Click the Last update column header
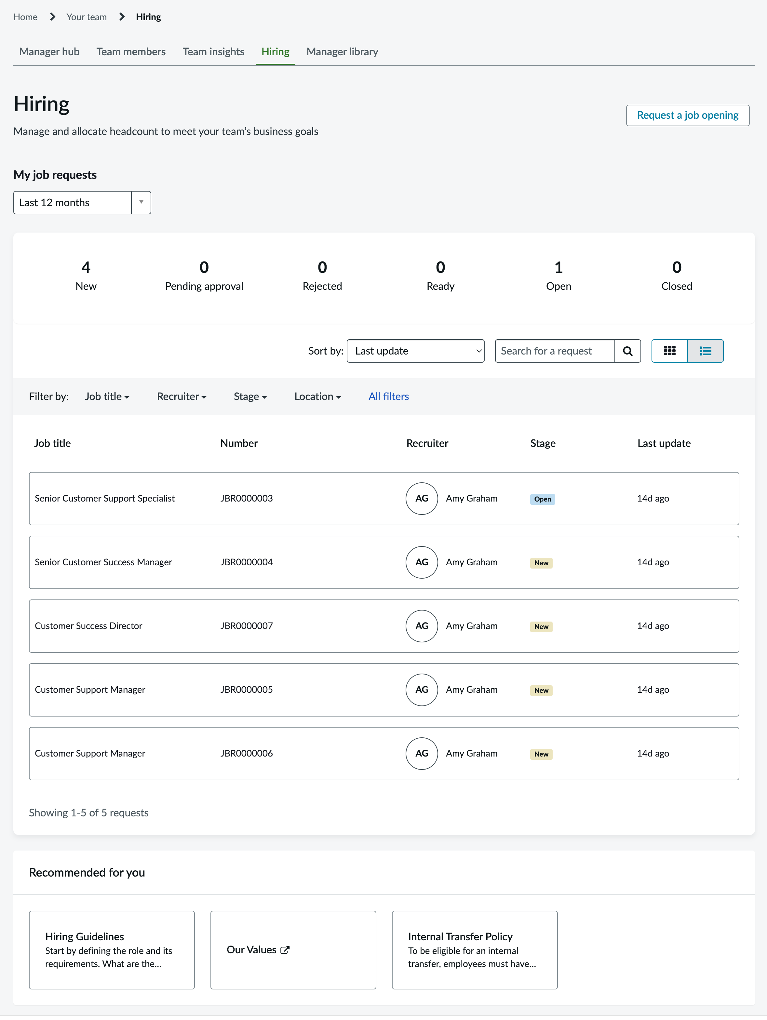Viewport: 767px width, 1020px height. point(664,443)
